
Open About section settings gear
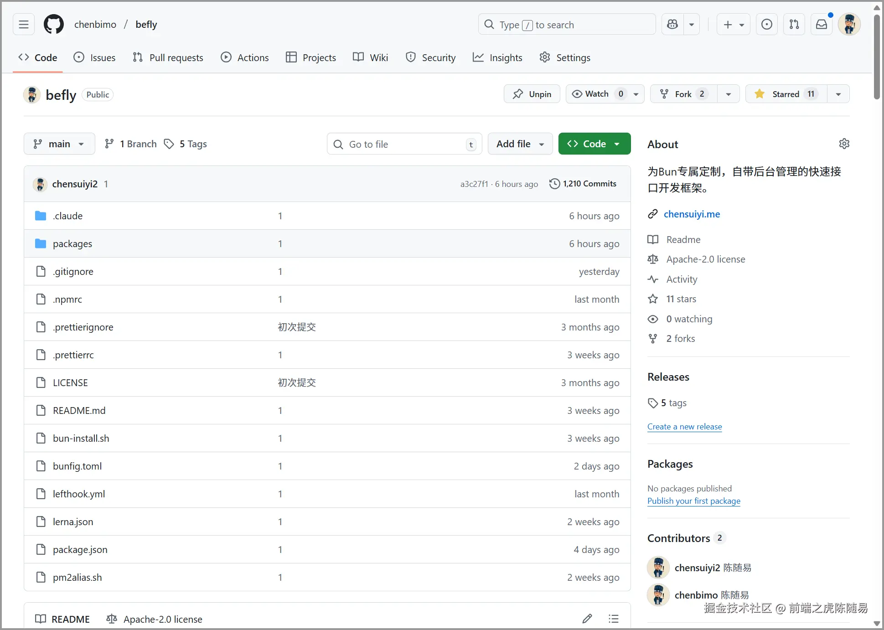click(844, 144)
